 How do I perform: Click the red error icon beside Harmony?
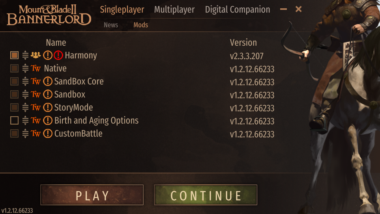pos(58,55)
